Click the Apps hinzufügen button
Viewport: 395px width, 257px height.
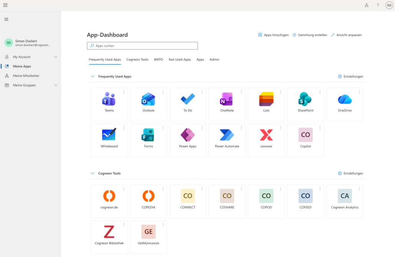point(273,35)
